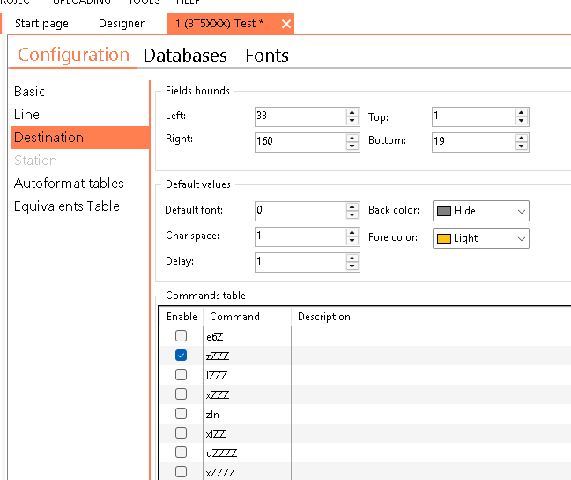The width and height of the screenshot is (571, 480).
Task: Close the 1 (BT5XXX) Test tab
Action: 286,24
